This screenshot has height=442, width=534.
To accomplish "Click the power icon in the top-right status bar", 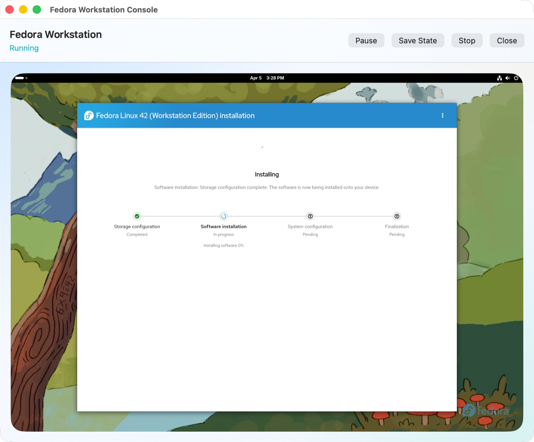I will (516, 78).
